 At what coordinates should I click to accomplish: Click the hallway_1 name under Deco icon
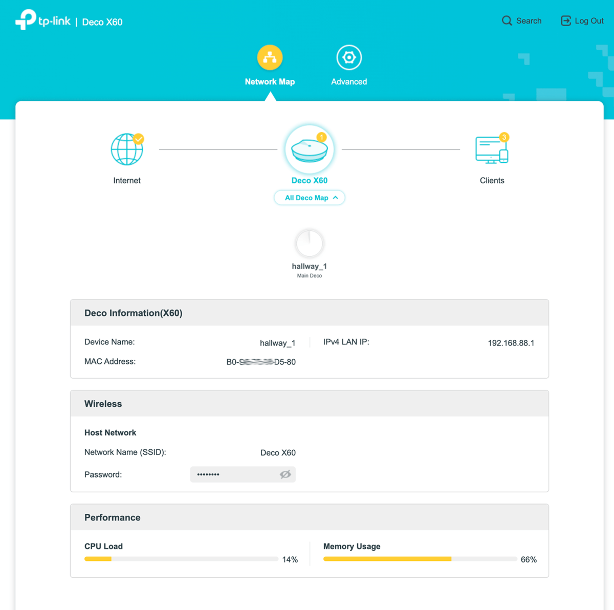point(310,266)
